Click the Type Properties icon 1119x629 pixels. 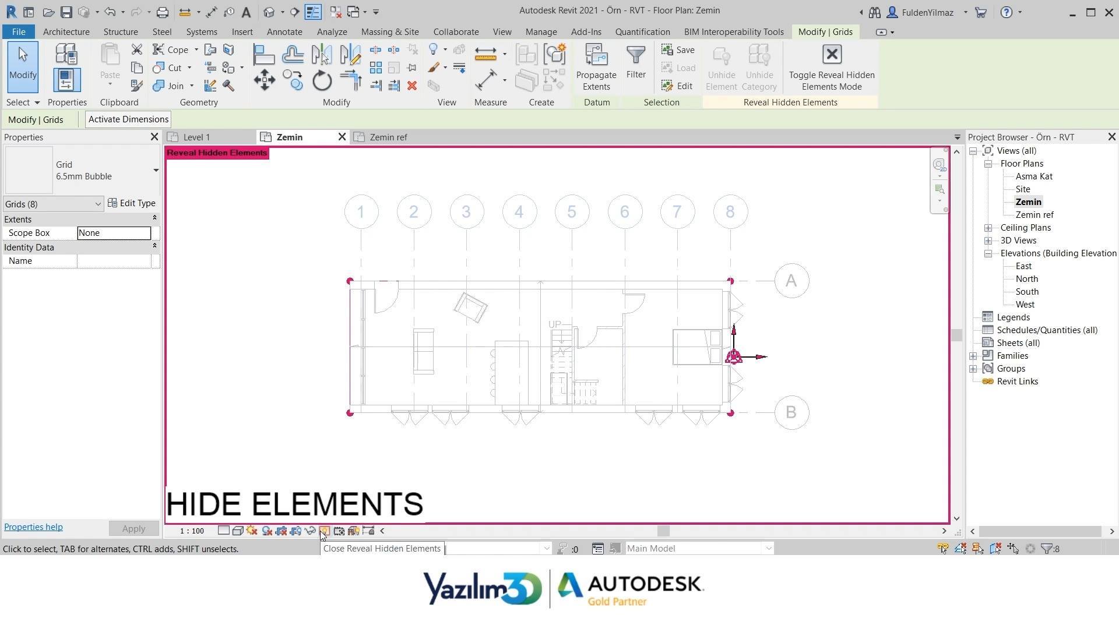click(x=66, y=54)
